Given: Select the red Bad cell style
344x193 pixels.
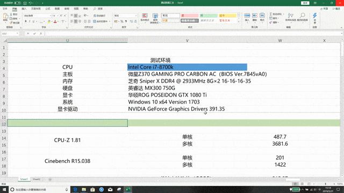Looking at the screenshot, I should point(190,16).
